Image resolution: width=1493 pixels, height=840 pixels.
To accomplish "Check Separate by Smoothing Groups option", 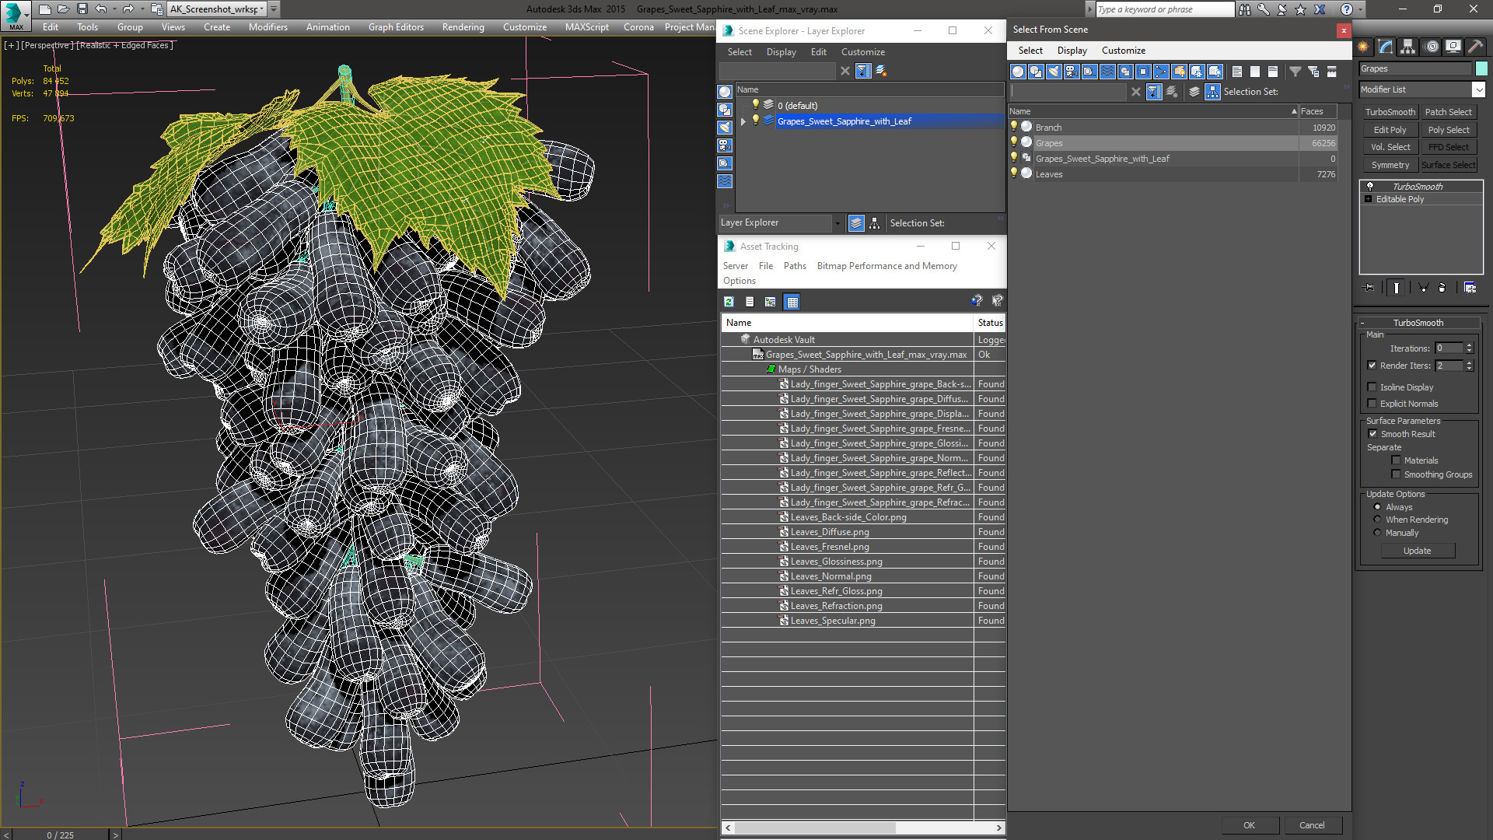I will point(1396,474).
